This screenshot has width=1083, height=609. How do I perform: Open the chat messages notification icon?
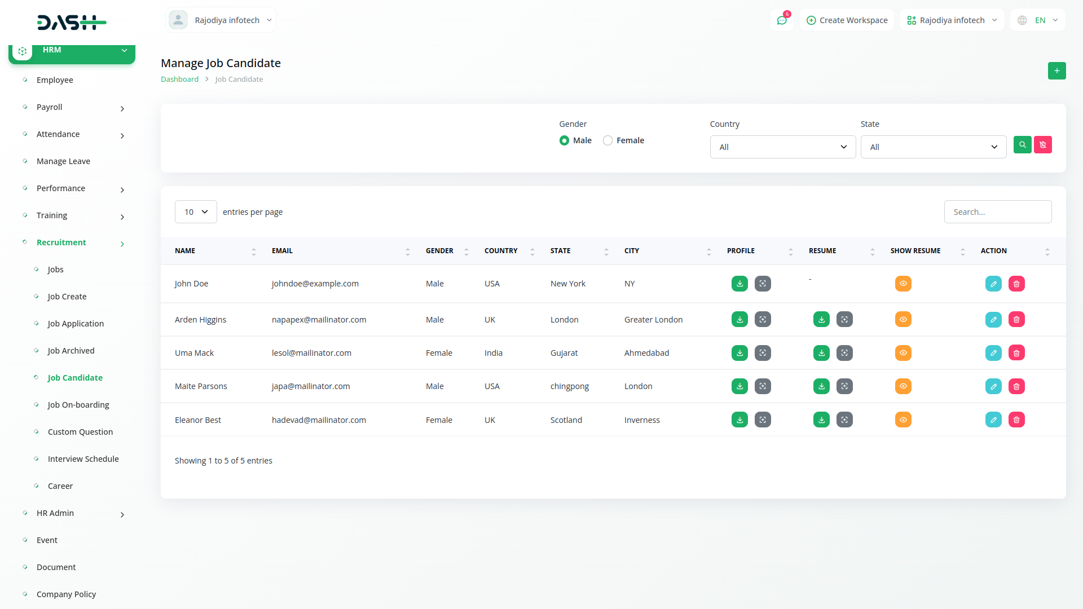(x=782, y=20)
